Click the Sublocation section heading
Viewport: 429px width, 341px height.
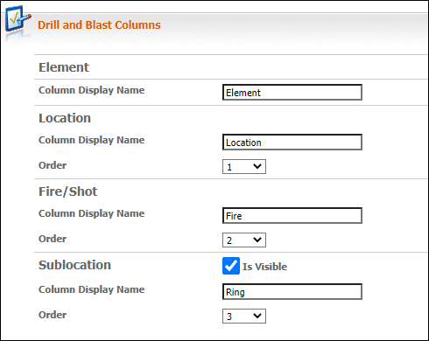point(74,265)
